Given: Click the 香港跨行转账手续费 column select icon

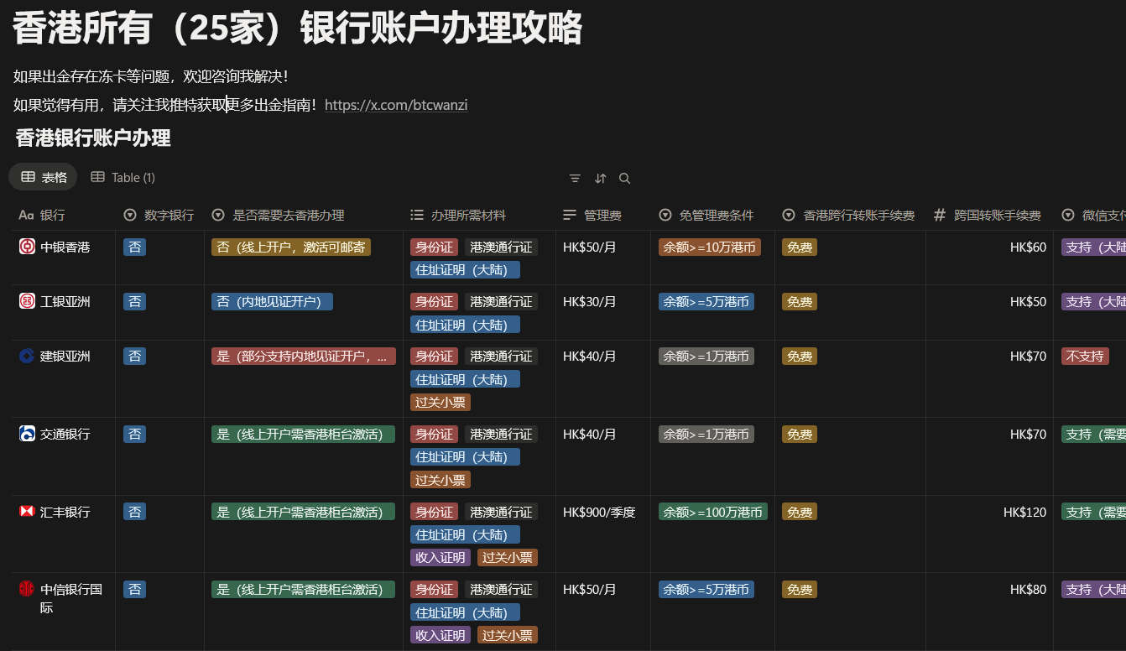Looking at the screenshot, I should [789, 216].
